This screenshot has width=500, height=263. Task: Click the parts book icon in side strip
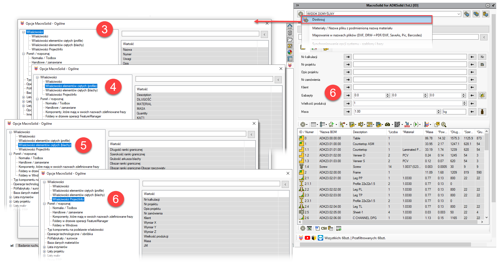tap(290, 33)
